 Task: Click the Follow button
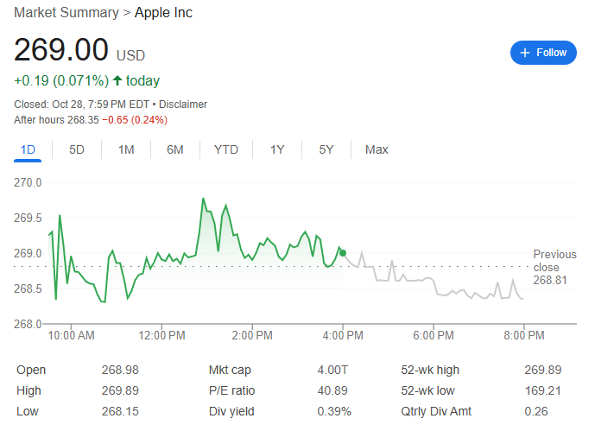pyautogui.click(x=543, y=53)
